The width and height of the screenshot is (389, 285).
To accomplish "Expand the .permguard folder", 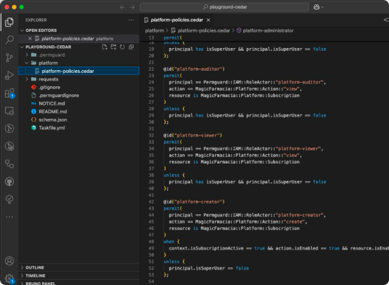I will pyautogui.click(x=27, y=55).
